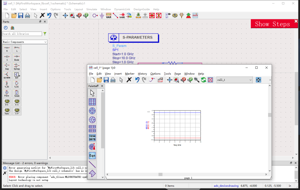Open the Basic Components dropdown

pos(25,42)
